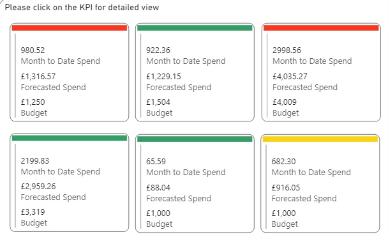Select the KPI card with 65.59 spend
388x239 pixels.
click(195, 183)
